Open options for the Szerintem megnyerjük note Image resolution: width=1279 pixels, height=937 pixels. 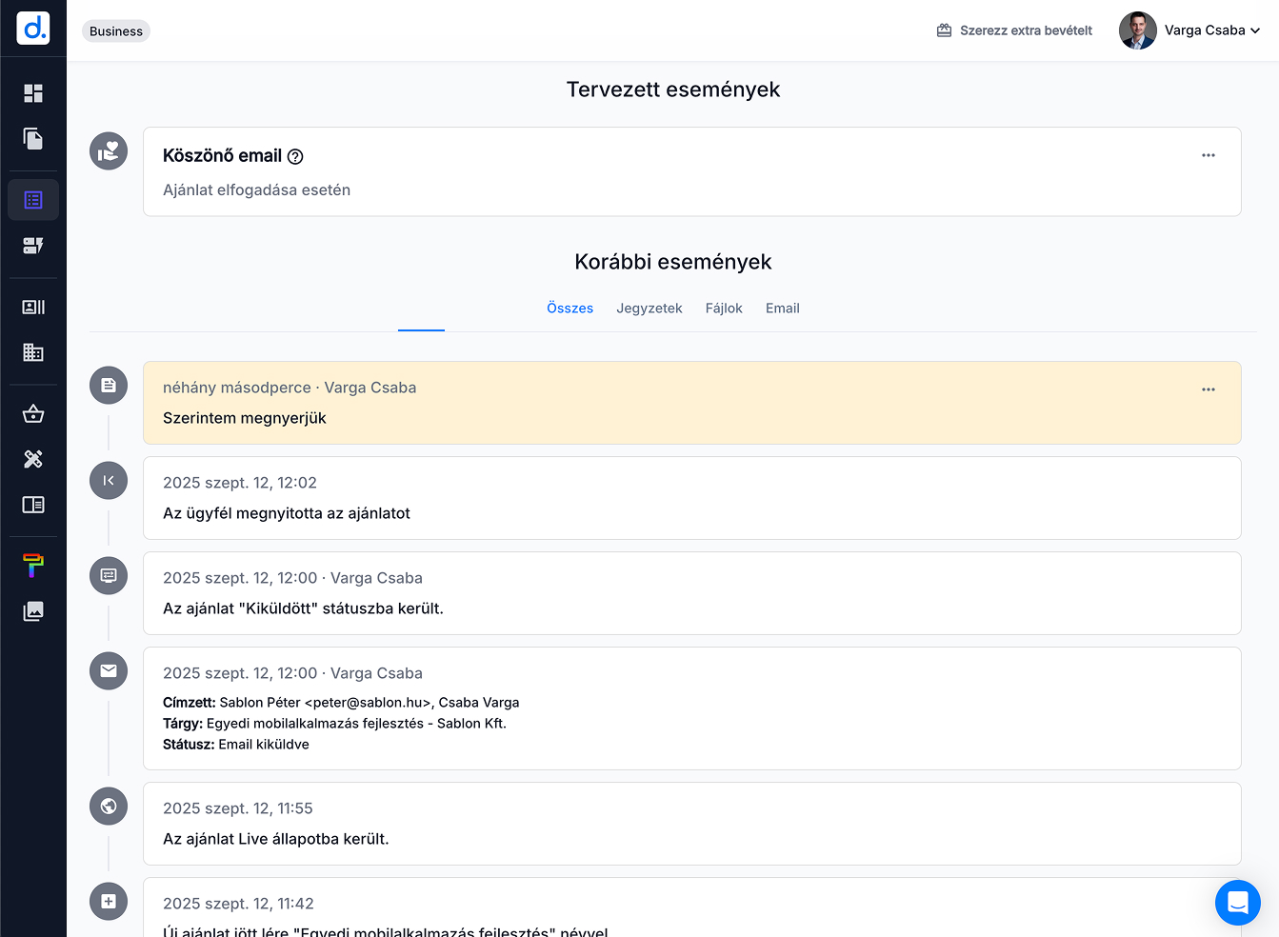pos(1208,389)
